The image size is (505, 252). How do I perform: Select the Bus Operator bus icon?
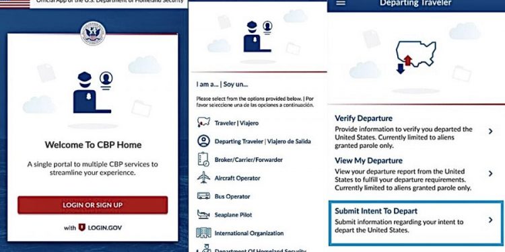click(203, 196)
